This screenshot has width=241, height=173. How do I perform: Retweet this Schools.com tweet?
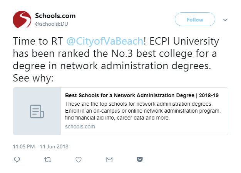[48, 160]
